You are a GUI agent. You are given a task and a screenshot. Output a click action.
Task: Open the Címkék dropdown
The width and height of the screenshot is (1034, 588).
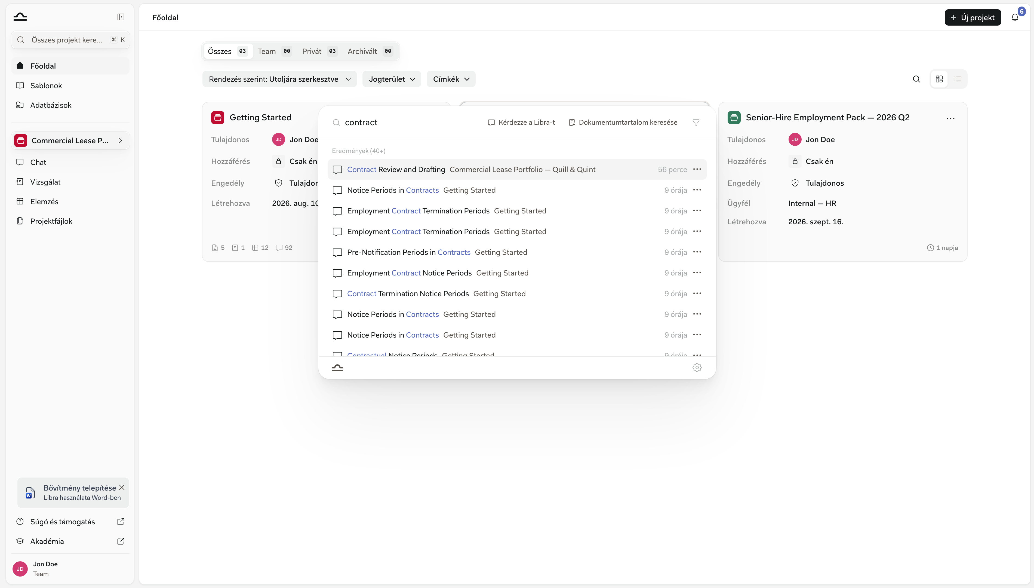451,79
